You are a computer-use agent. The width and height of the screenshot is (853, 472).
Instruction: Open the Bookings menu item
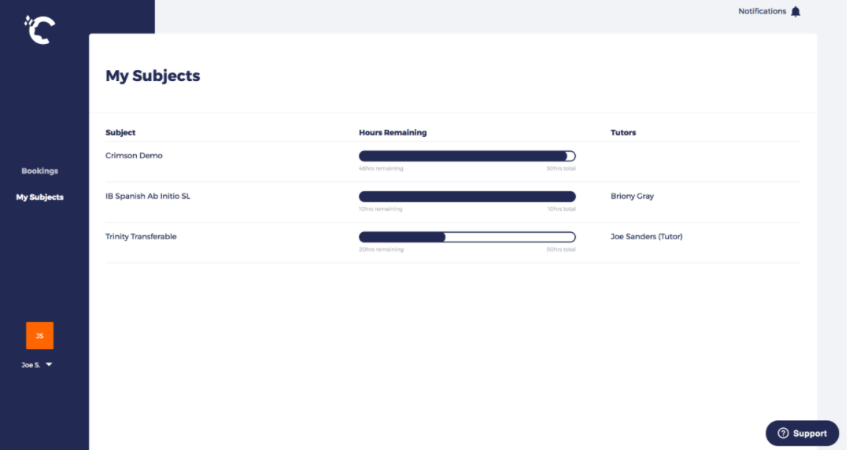39,171
